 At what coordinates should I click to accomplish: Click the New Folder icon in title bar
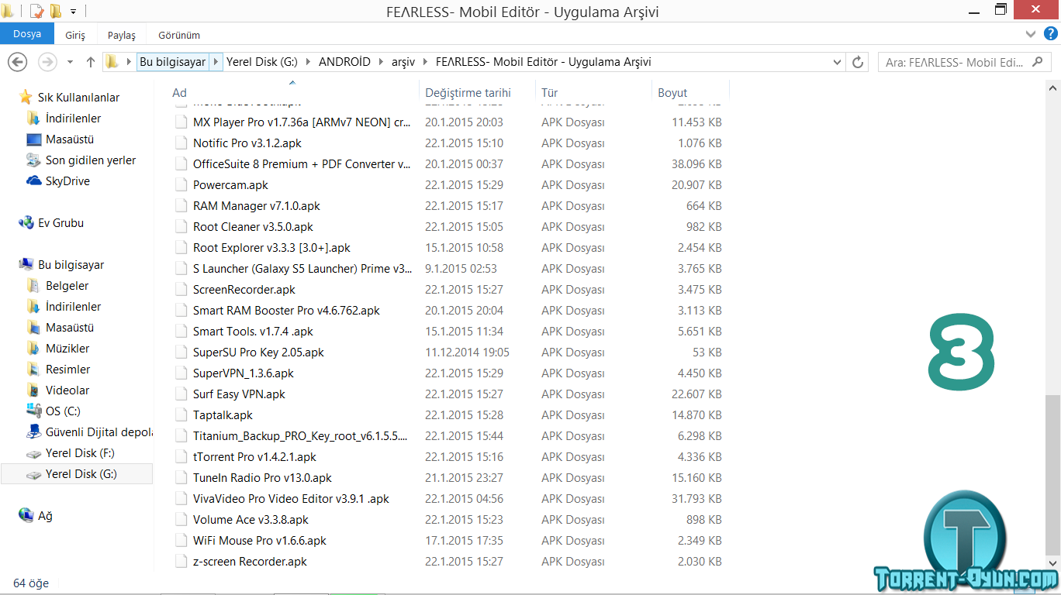coord(56,12)
